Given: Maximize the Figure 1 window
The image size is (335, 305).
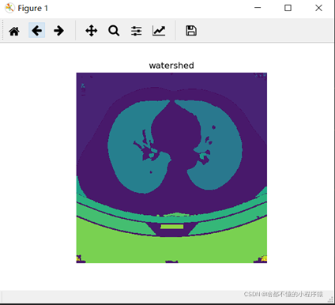Looking at the screenshot, I should 288,8.
